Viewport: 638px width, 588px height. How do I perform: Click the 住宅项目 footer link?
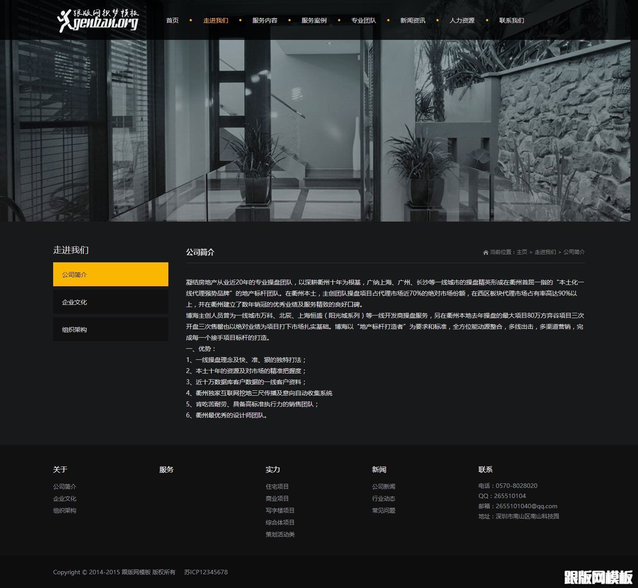[276, 486]
